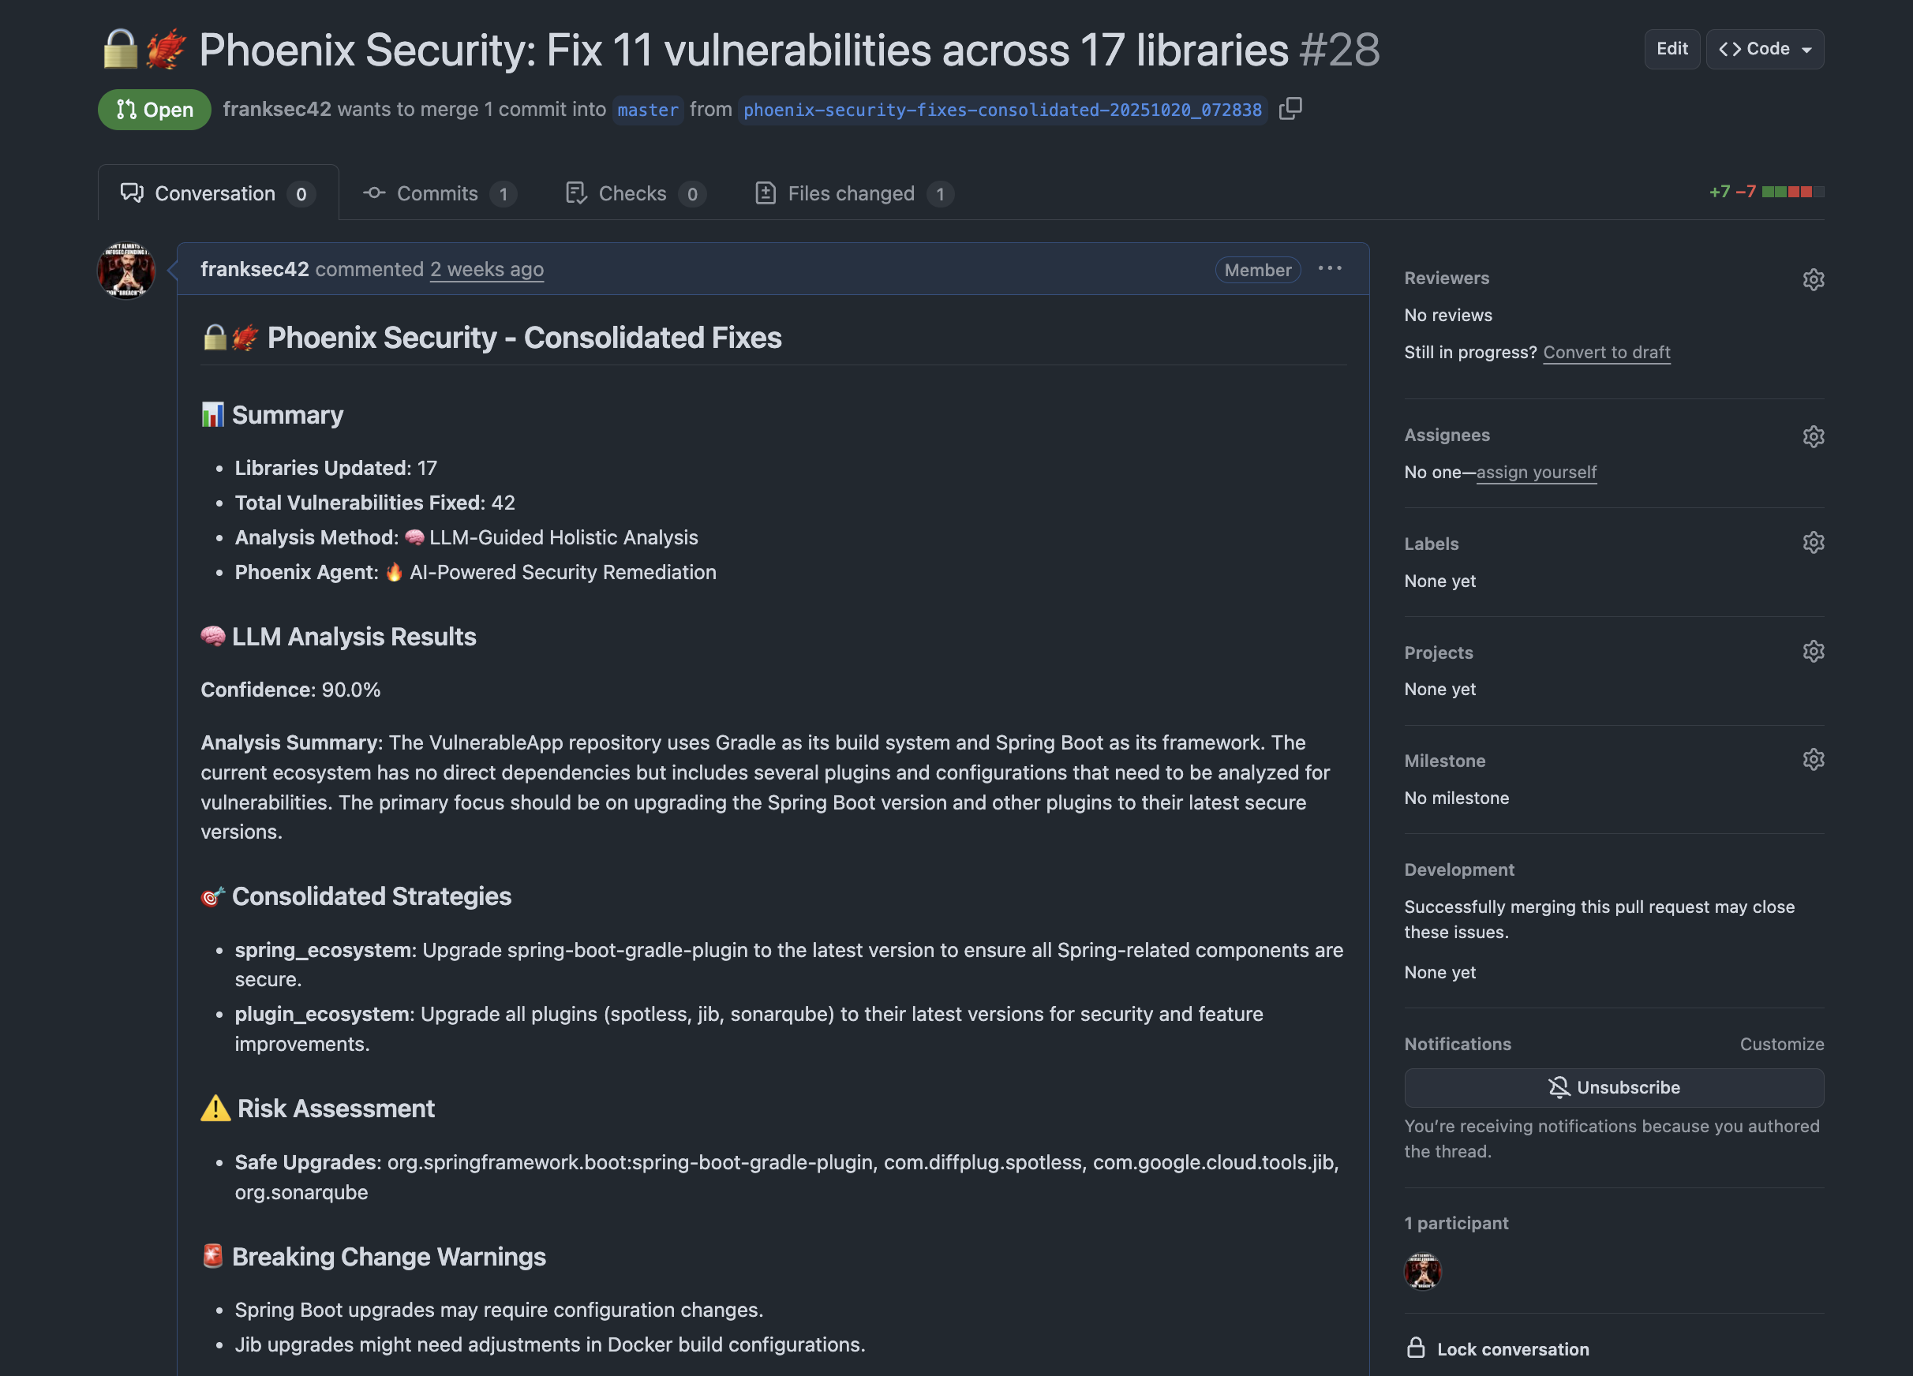
Task: Open Reviewers gear settings
Action: point(1813,279)
